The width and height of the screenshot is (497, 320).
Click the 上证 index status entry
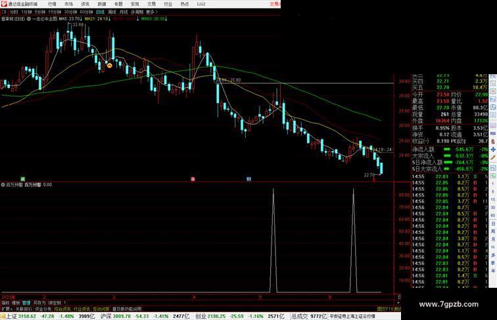click(x=50, y=316)
